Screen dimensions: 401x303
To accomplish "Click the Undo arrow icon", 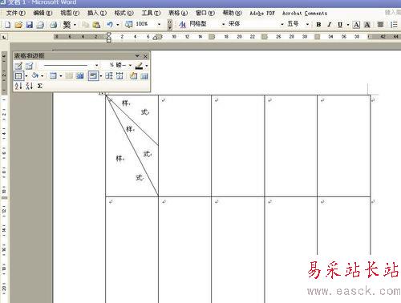I will [x=110, y=25].
